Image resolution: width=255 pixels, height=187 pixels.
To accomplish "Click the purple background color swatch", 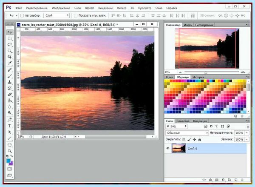I will click(11, 163).
